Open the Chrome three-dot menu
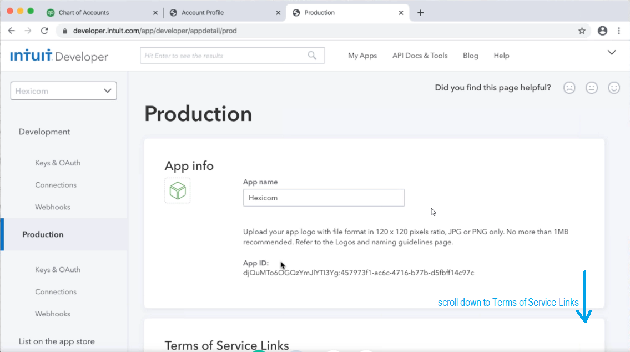Screen dimensions: 630x352 pyautogui.click(x=619, y=31)
